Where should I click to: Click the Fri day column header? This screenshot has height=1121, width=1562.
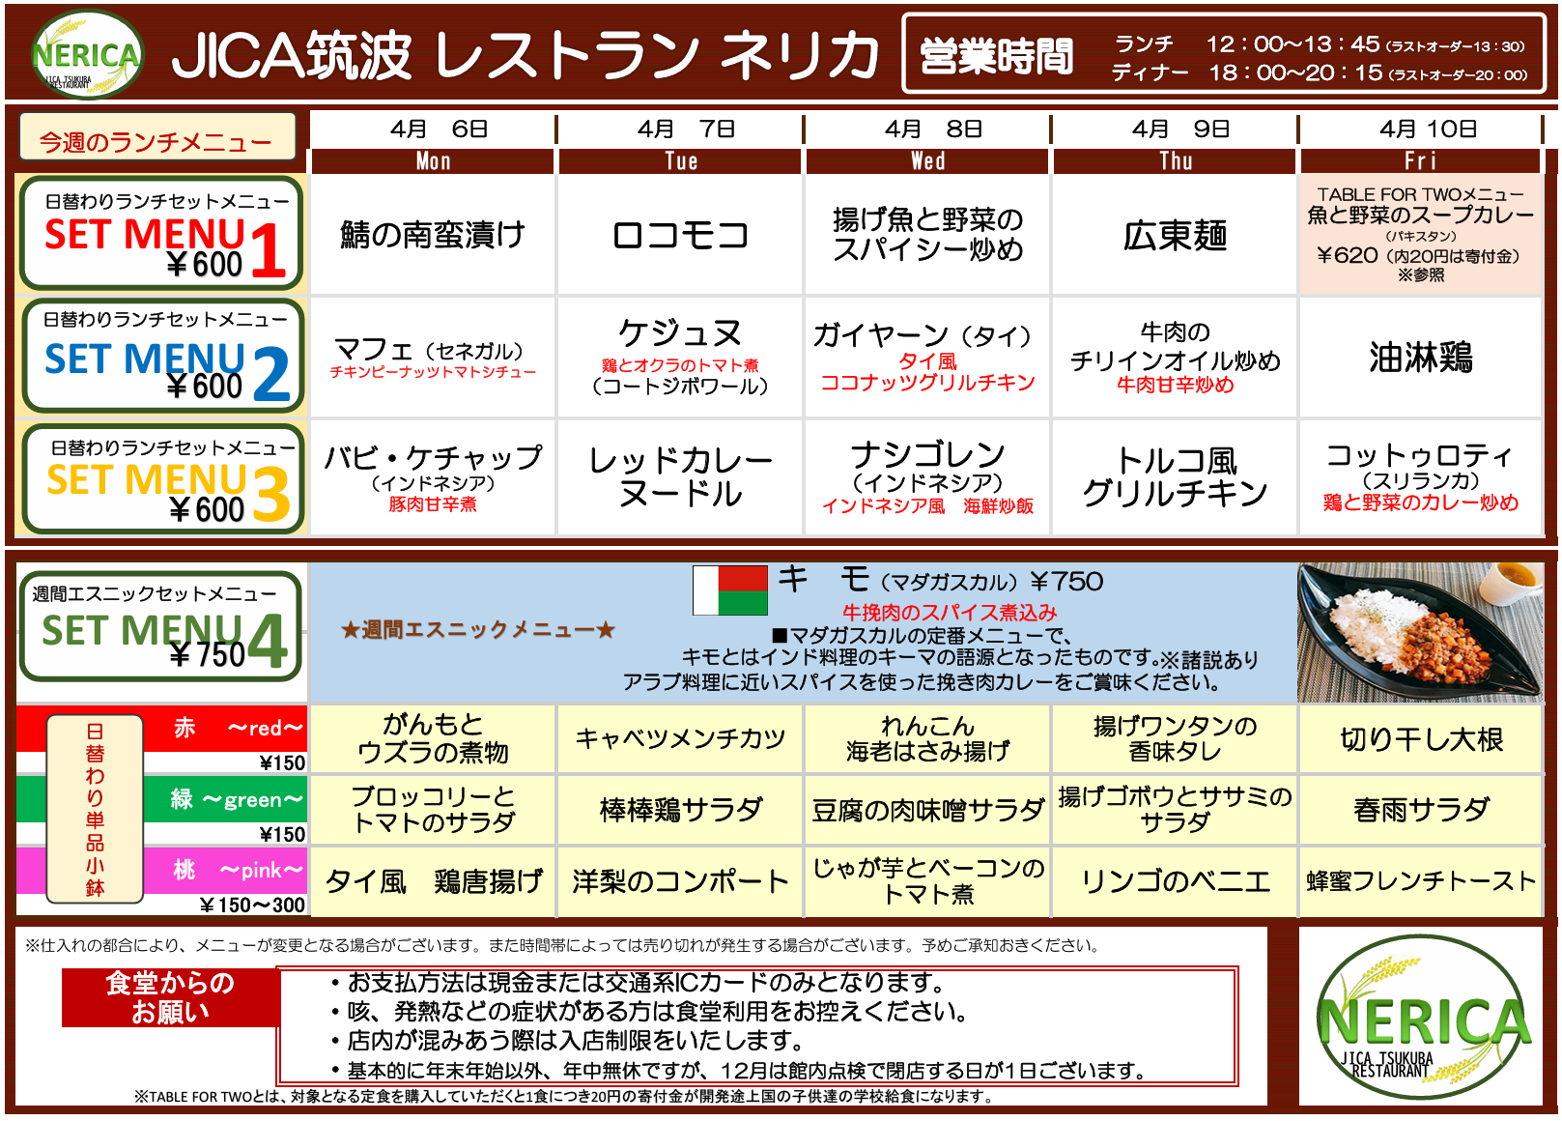[x=1420, y=161]
